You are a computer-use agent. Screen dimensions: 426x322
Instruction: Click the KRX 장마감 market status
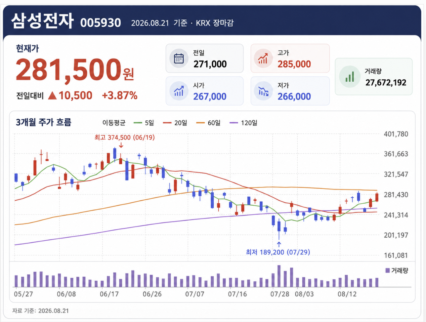click(x=215, y=23)
